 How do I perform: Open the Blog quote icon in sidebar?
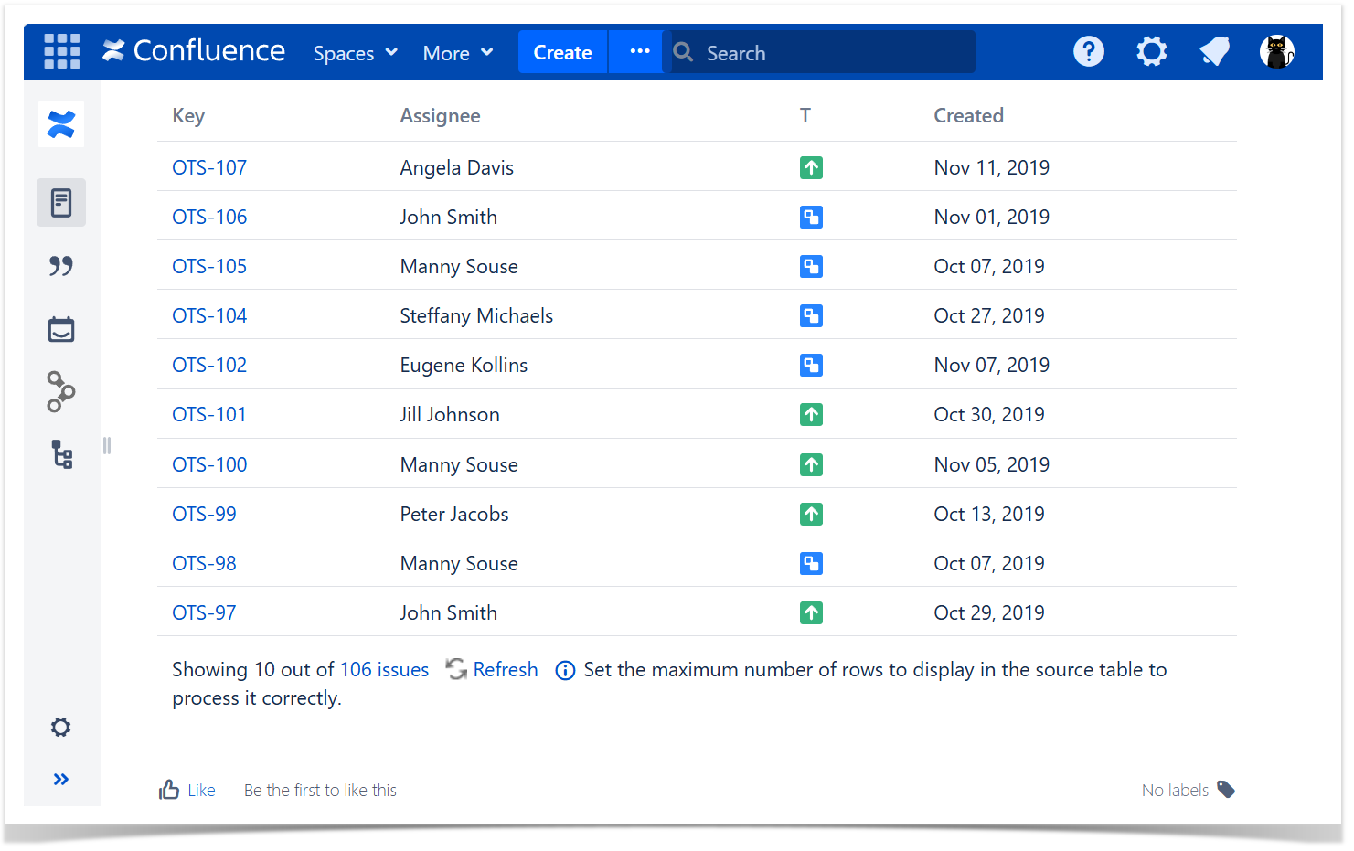pos(61,266)
